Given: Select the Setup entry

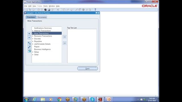Looking at the screenshot, I should [x=36, y=52].
